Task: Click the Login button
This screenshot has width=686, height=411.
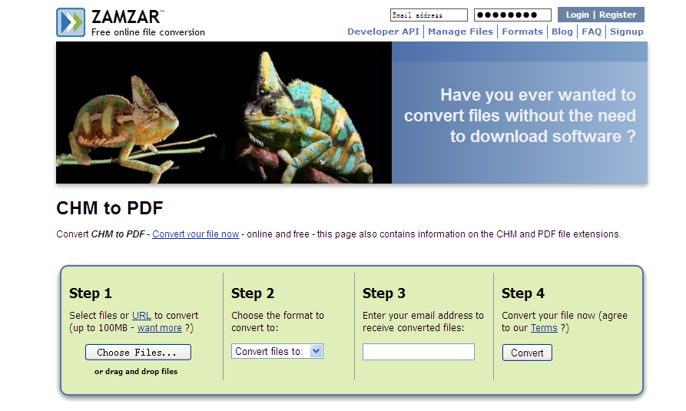Action: coord(578,15)
